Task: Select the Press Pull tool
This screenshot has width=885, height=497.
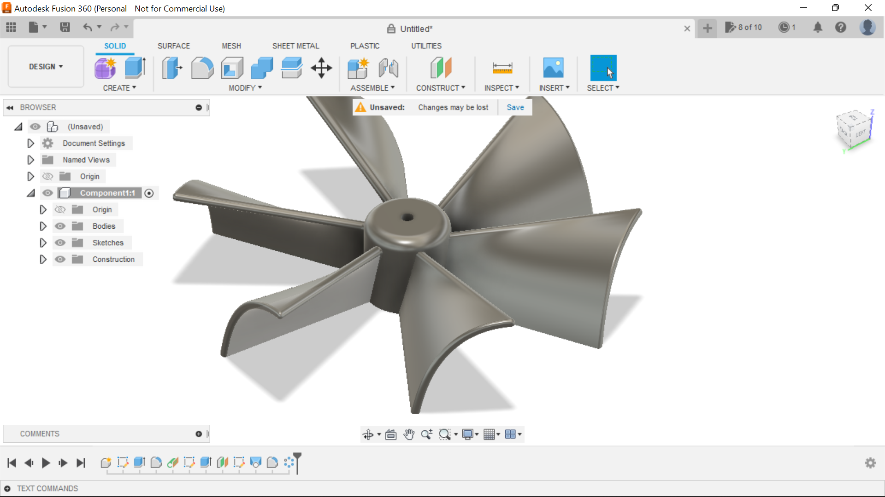Action: point(172,68)
